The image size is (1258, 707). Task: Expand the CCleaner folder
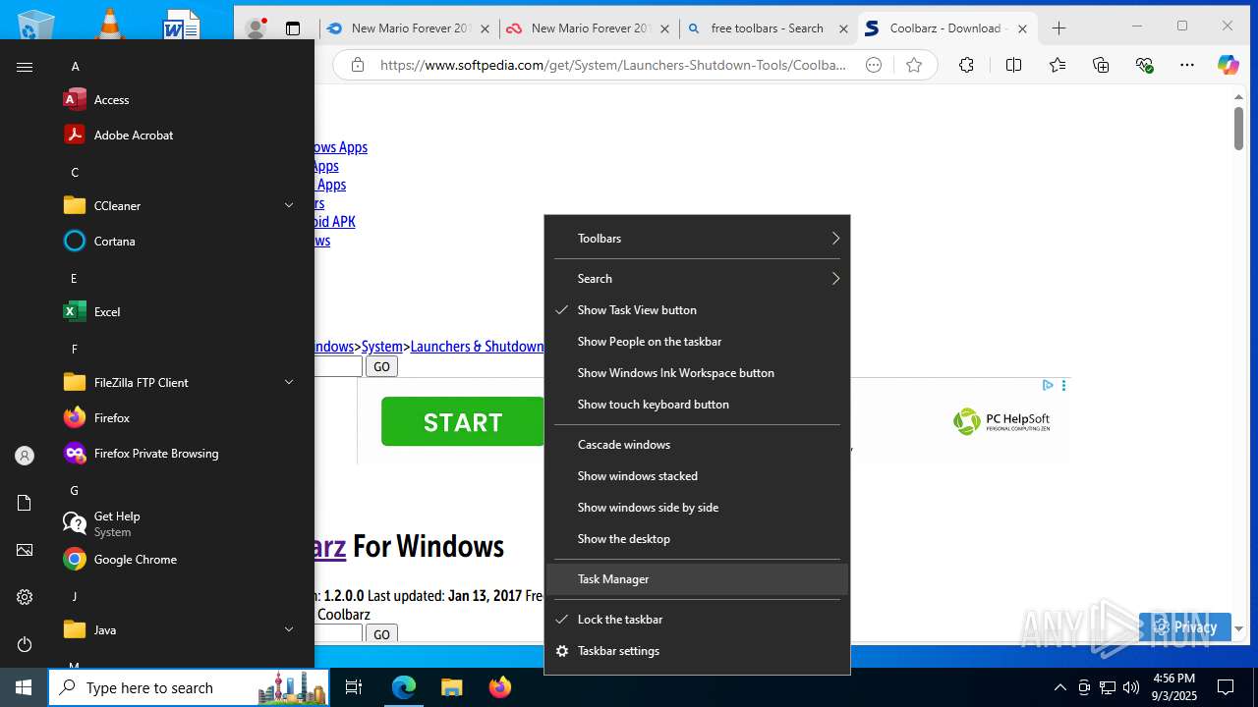pos(177,205)
